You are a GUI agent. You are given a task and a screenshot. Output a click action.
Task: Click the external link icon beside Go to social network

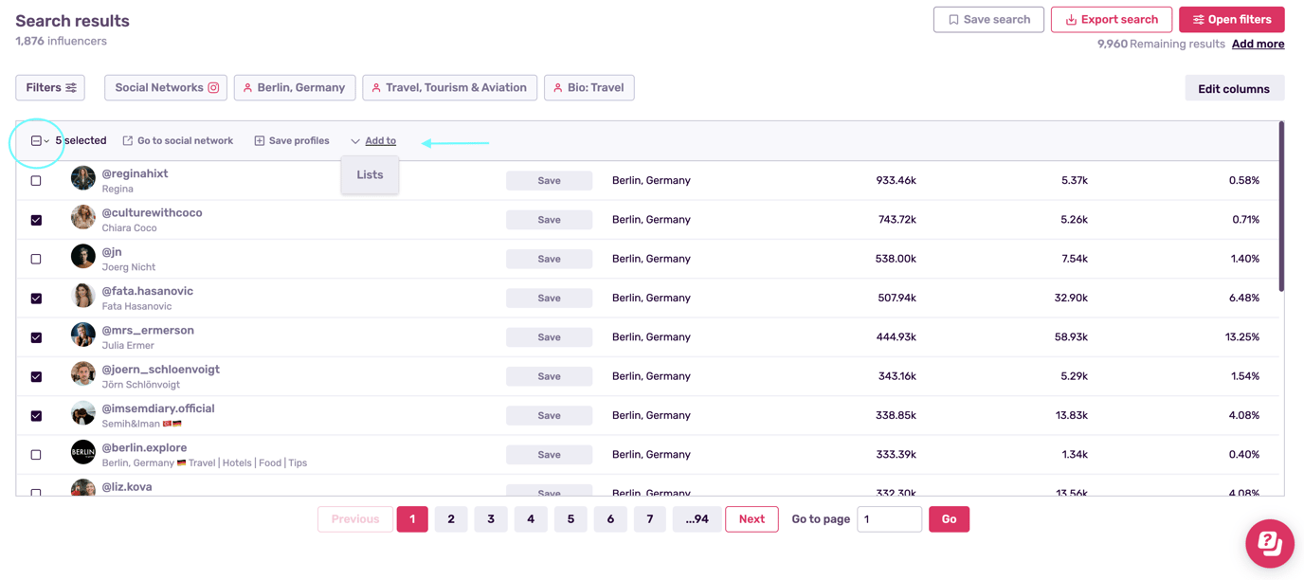click(126, 139)
